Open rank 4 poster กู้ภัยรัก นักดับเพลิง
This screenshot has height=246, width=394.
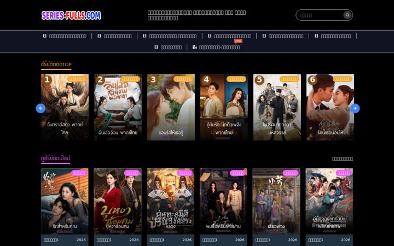point(224,107)
